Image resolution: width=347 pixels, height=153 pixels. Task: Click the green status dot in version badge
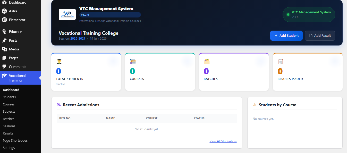click(x=288, y=14)
